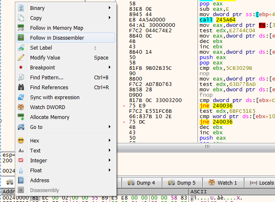Click the Find Pattern magnifier icon
The image size is (275, 202).
tap(21, 77)
